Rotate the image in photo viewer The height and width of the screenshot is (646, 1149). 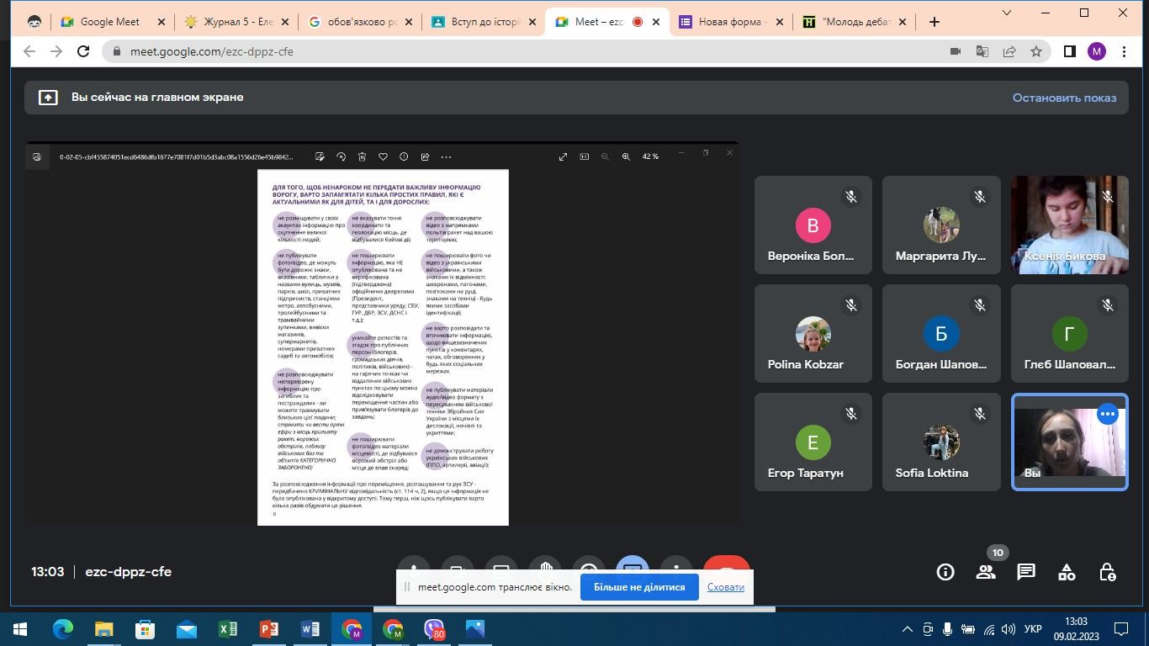click(341, 156)
